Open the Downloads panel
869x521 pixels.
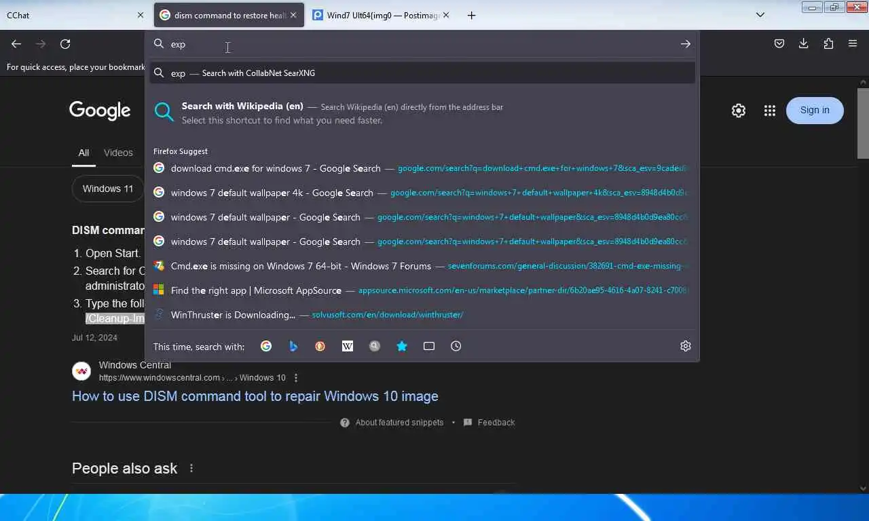[x=804, y=44]
